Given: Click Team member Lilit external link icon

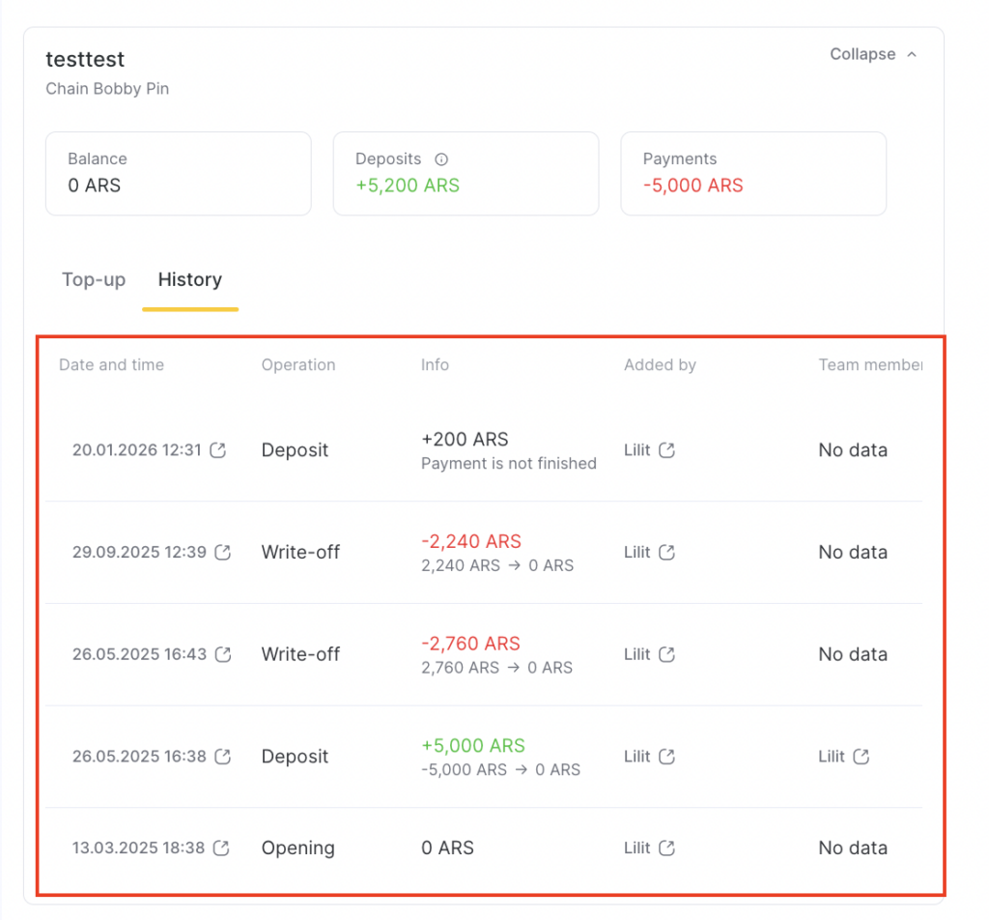Looking at the screenshot, I should pos(861,757).
